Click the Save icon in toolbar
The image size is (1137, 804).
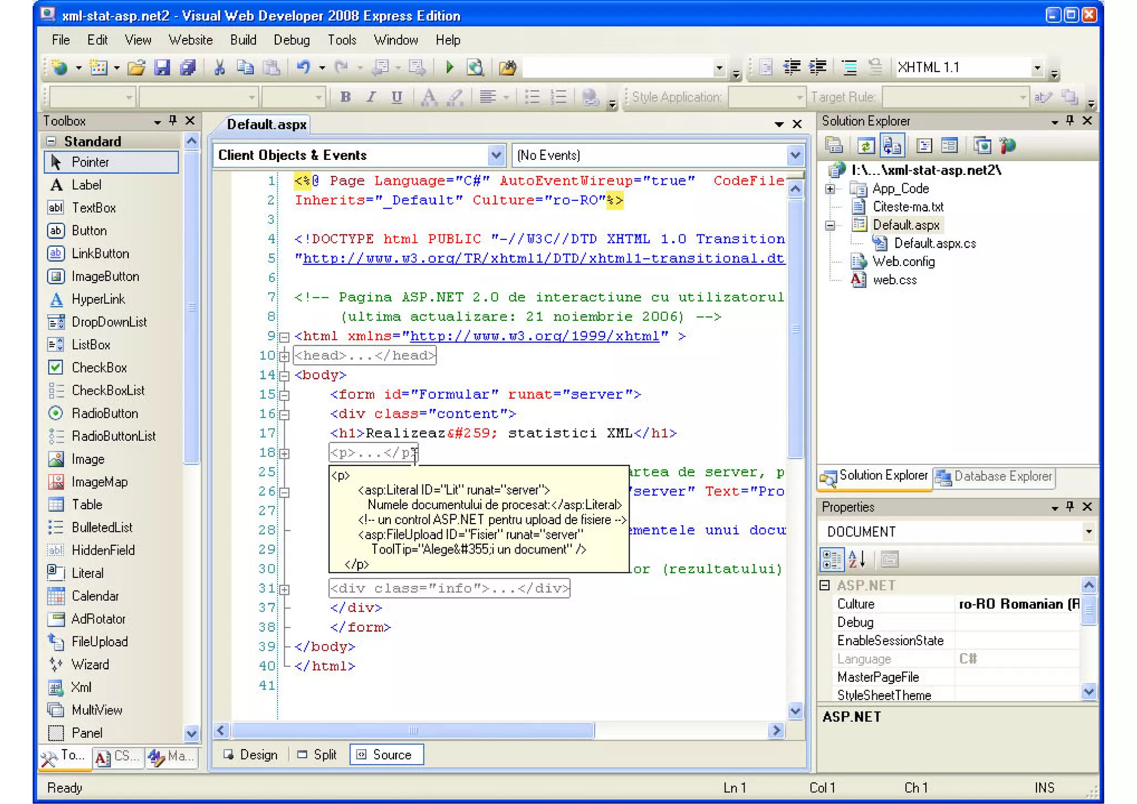point(162,68)
